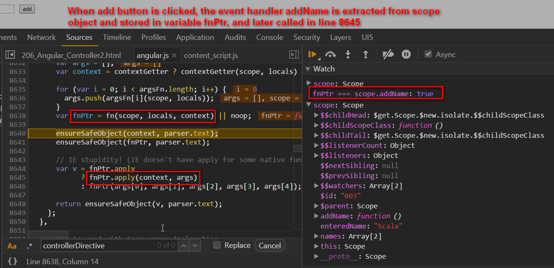Close the angular.js tab
The height and width of the screenshot is (268, 554).
[174, 55]
